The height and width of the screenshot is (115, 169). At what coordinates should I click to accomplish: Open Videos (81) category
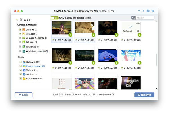pos(32,70)
